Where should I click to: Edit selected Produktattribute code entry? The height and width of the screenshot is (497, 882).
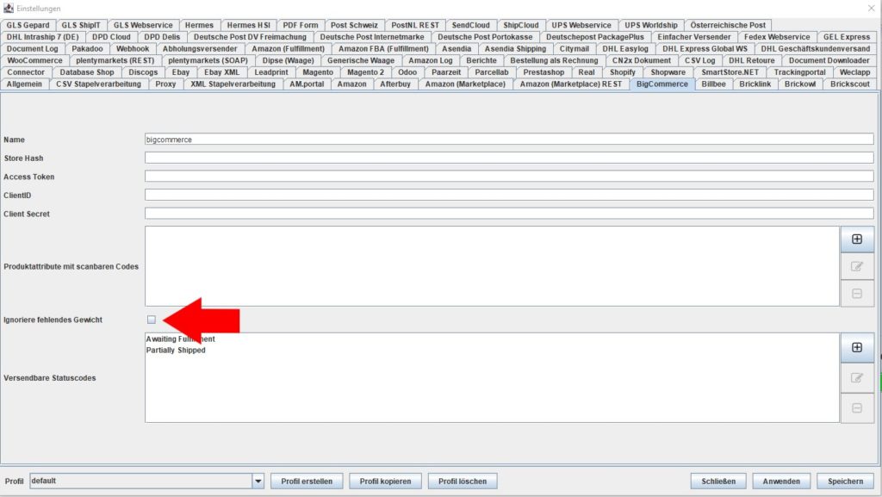857,266
